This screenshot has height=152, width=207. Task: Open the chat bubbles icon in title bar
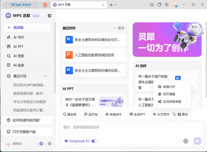(152, 5)
